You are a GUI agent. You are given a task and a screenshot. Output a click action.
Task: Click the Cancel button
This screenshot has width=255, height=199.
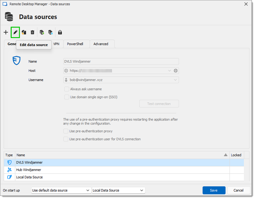click(239, 190)
